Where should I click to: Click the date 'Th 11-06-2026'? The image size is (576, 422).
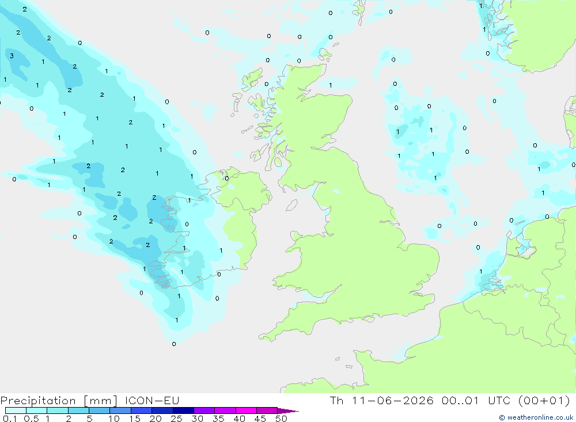click(x=382, y=400)
